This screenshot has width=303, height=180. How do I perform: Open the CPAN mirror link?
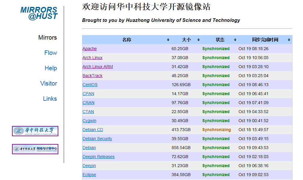[x=88, y=94]
